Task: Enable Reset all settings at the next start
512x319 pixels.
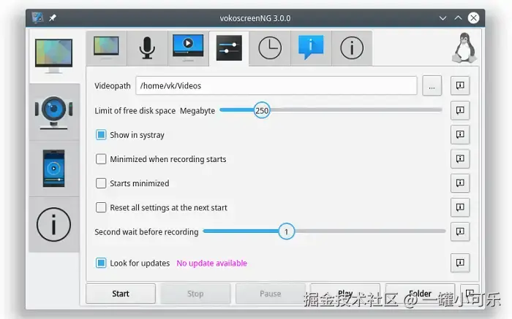Action: (101, 207)
